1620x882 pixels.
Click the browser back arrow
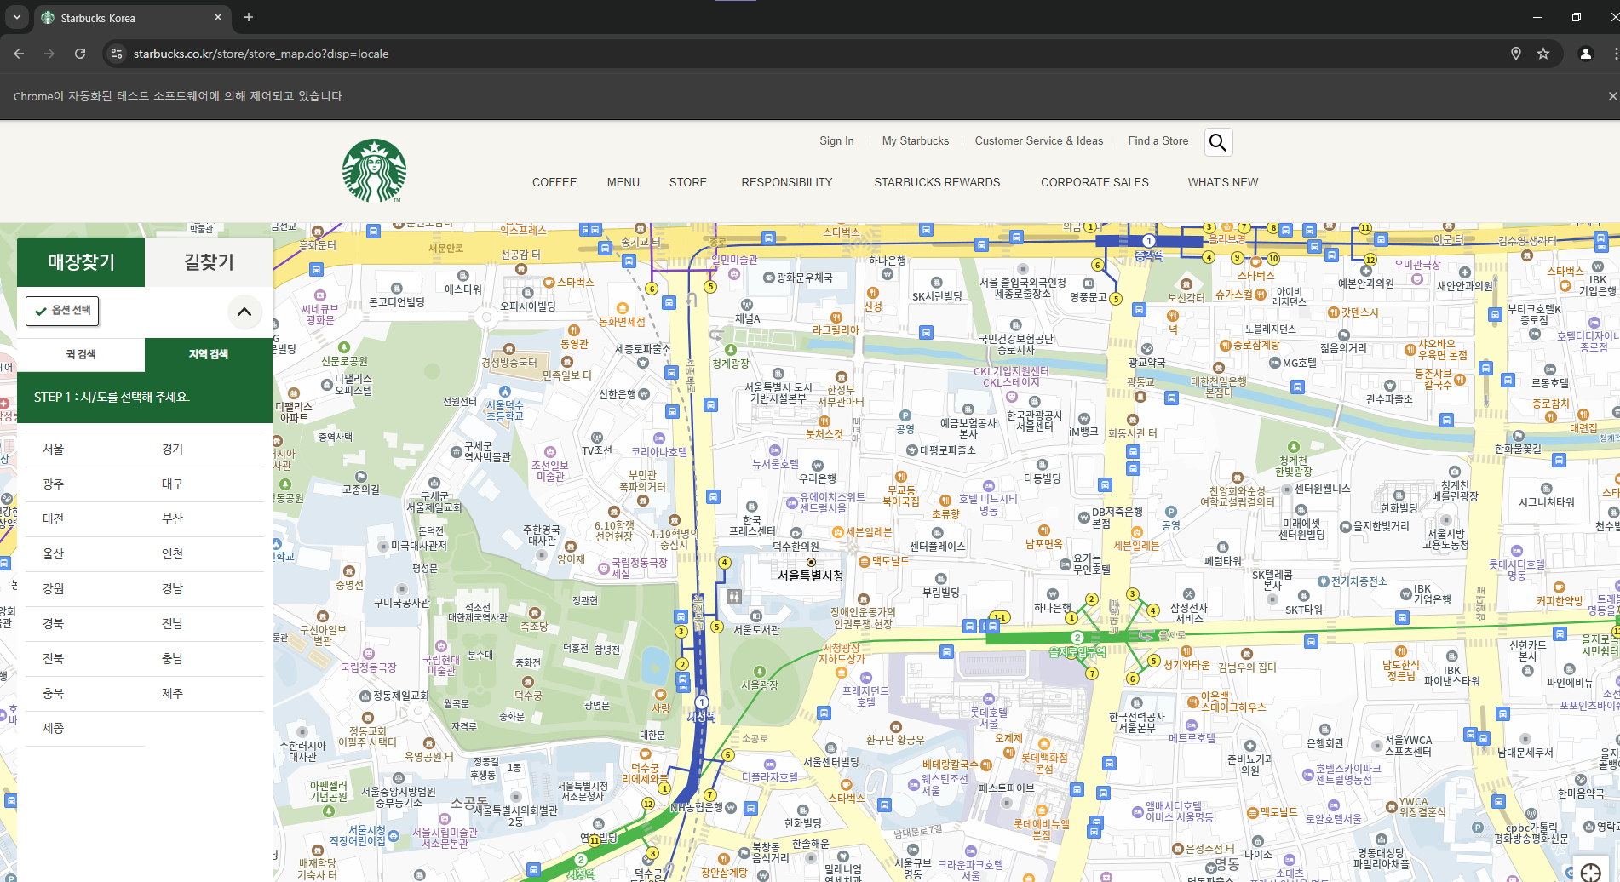pos(19,54)
